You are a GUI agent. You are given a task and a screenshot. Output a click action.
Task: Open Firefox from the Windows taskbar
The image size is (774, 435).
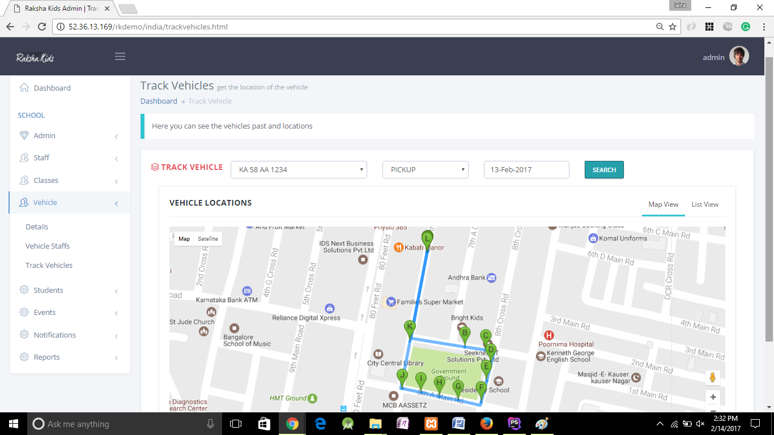(x=486, y=424)
